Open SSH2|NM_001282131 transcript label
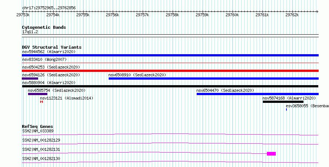Image resolution: width=329 pixels, height=167 pixels. tap(41, 149)
